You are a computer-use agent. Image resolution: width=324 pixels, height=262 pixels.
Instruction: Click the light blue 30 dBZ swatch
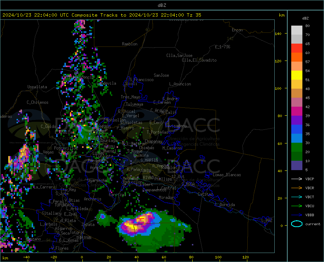tap(297, 138)
